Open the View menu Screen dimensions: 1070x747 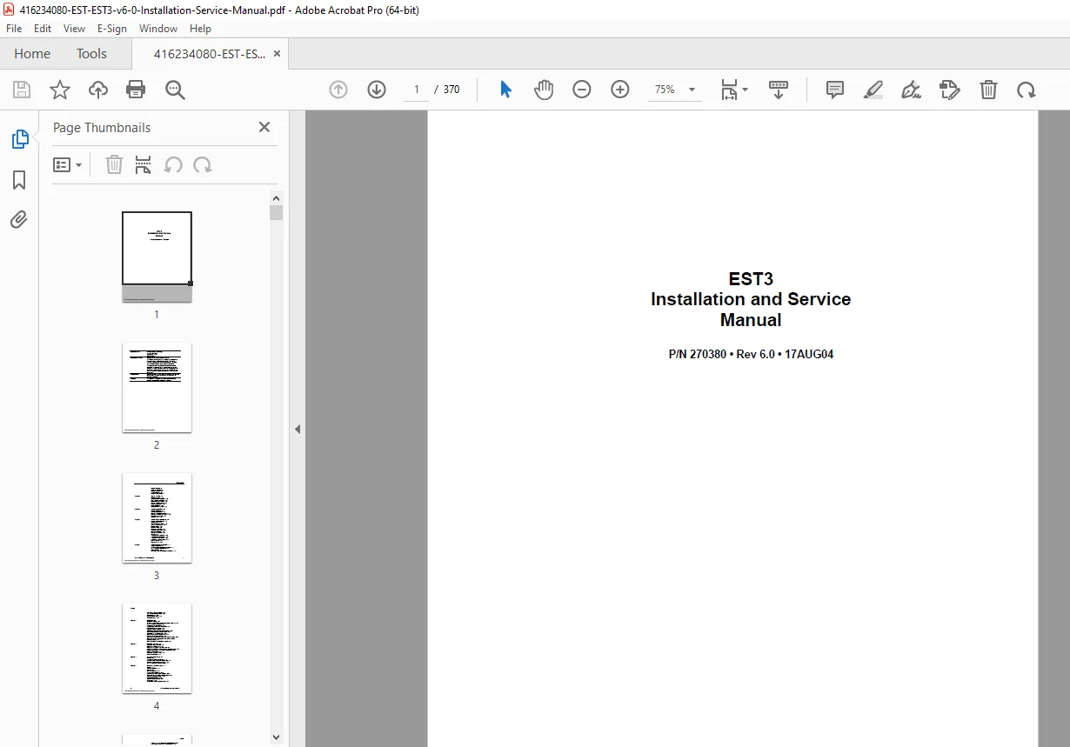[74, 29]
